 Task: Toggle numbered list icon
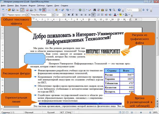point(98,15)
